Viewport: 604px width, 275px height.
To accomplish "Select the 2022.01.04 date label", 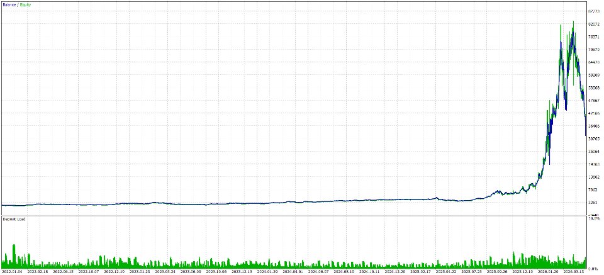I will (x=11, y=271).
